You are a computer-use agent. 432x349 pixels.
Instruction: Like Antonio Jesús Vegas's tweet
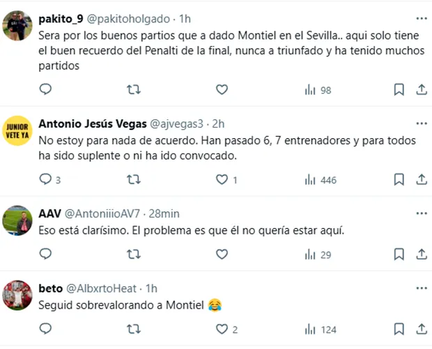tap(222, 179)
